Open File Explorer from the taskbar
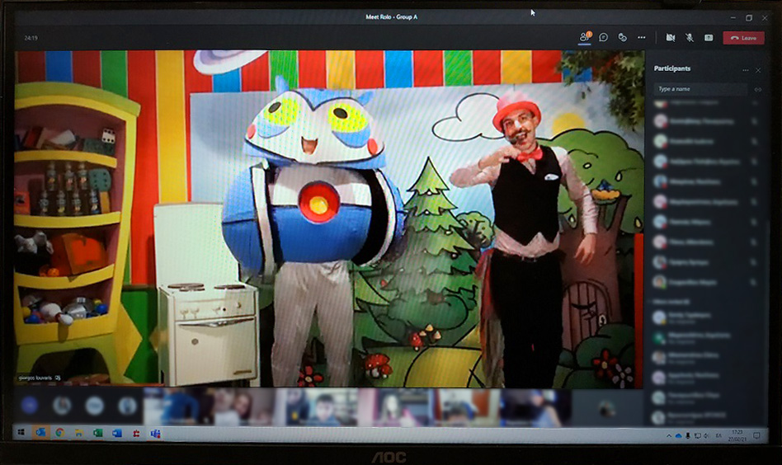 [78, 433]
